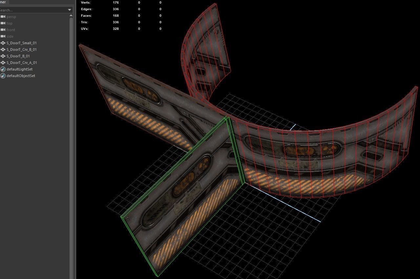Viewport: 420px width, 279px height.
Task: Open the search filter dropdown arrow
Action: [x=70, y=10]
